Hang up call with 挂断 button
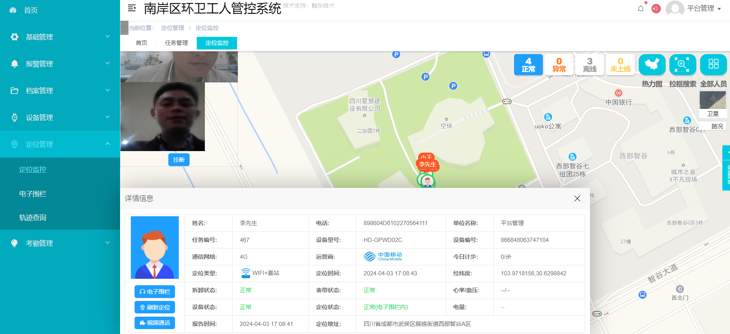This screenshot has width=730, height=334. coord(179,160)
